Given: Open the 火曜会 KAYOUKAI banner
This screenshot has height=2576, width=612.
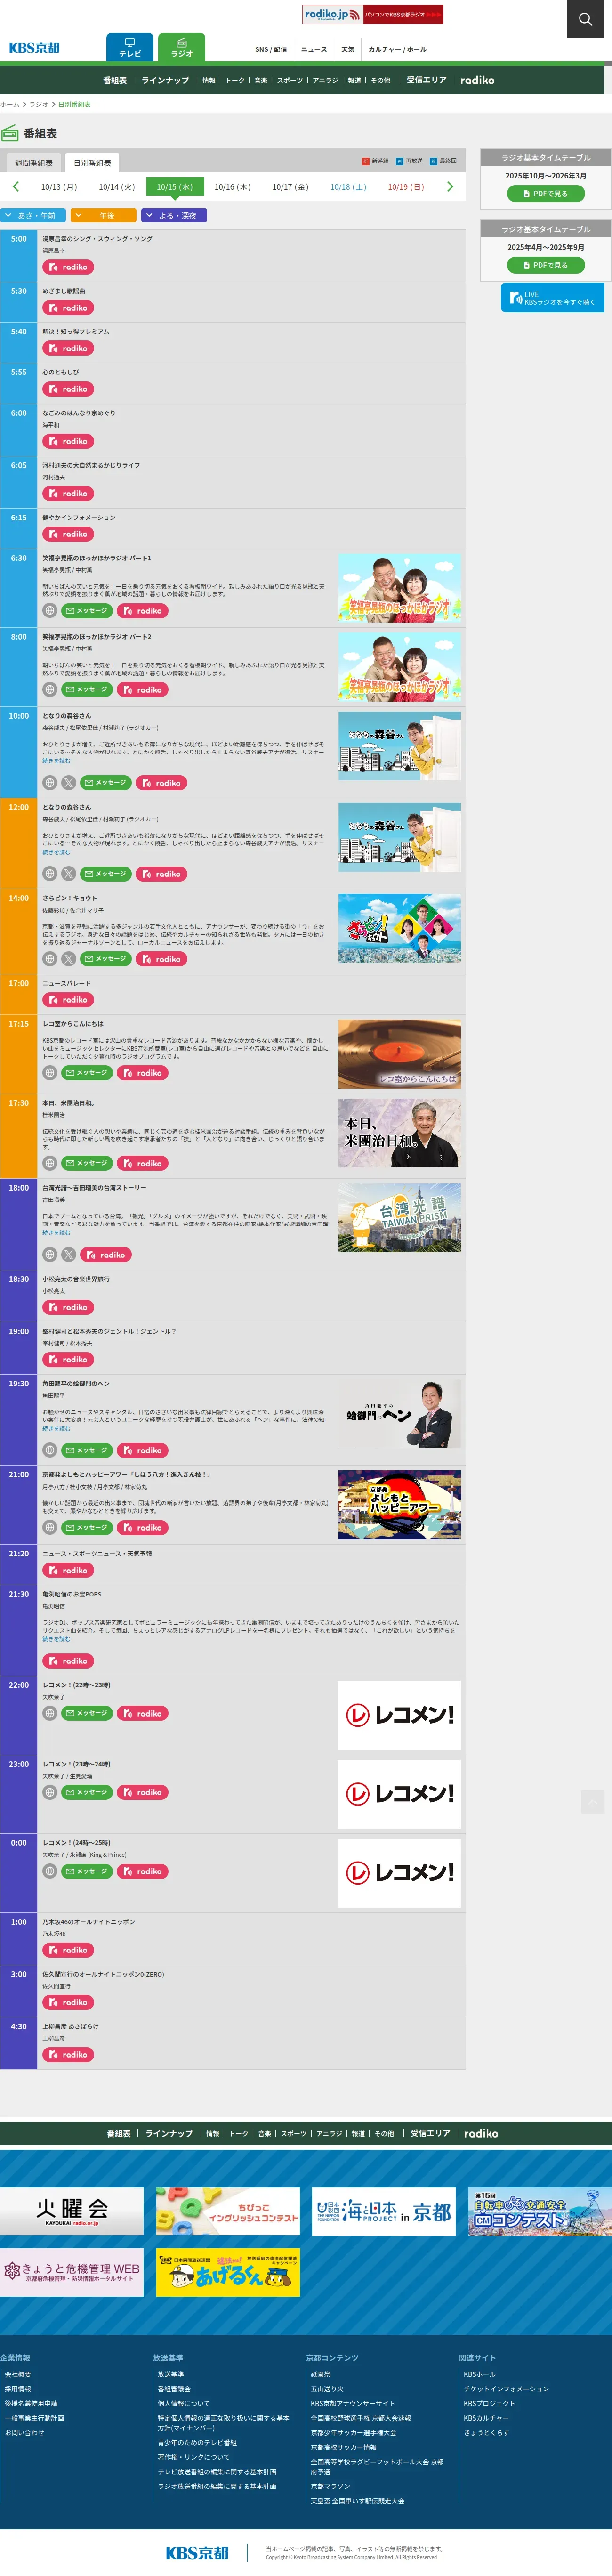Looking at the screenshot, I should 72,2211.
